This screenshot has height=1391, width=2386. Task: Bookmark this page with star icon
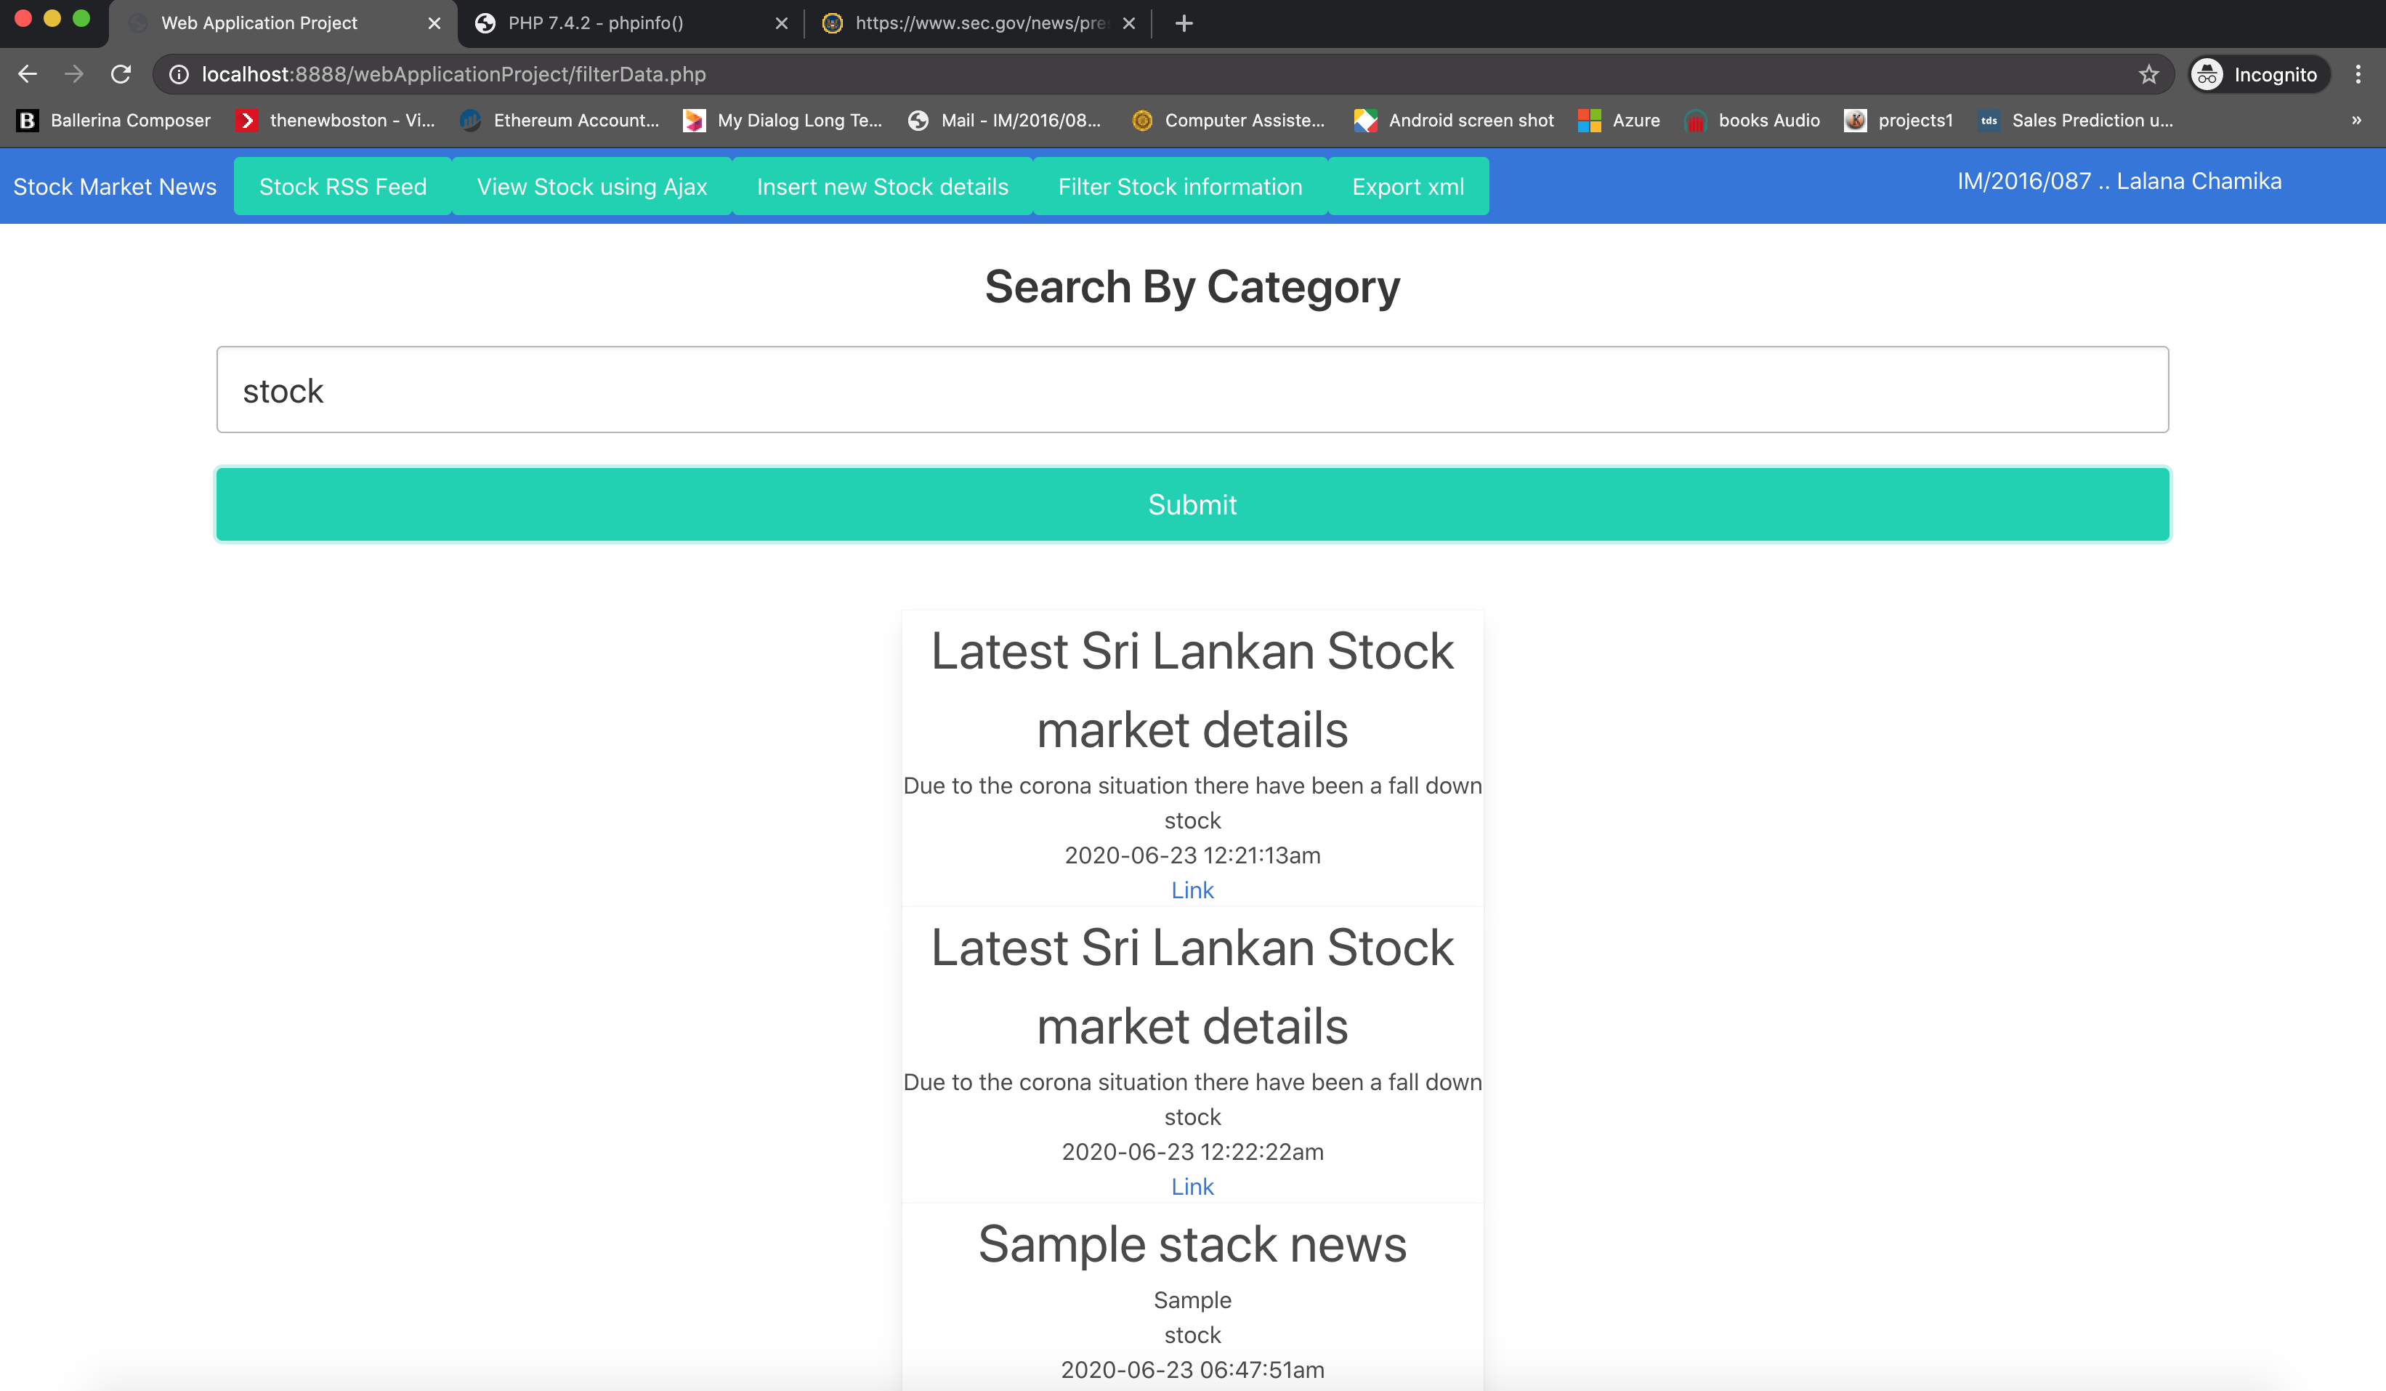2148,74
